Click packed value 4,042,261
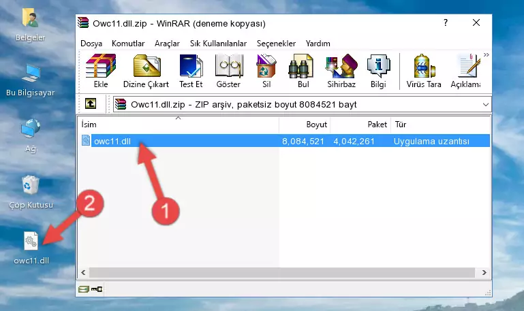 pos(354,141)
